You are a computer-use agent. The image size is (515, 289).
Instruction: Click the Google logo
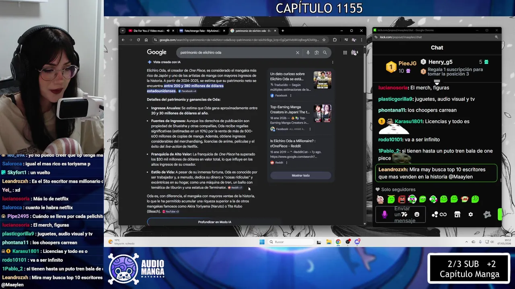point(157,52)
